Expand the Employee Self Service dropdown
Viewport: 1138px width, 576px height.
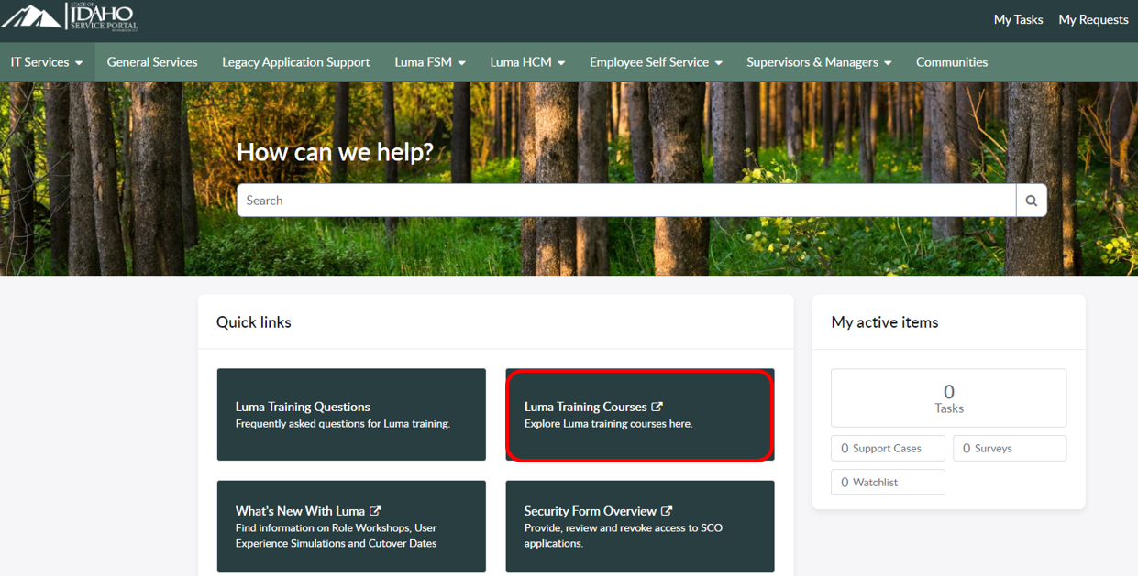pos(656,62)
